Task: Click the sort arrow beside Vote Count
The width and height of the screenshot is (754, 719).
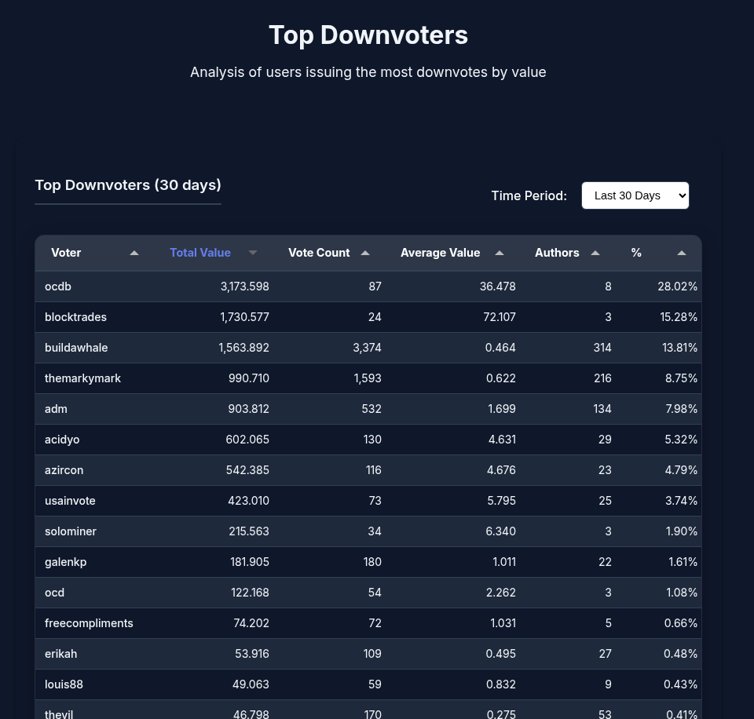Action: [x=365, y=253]
